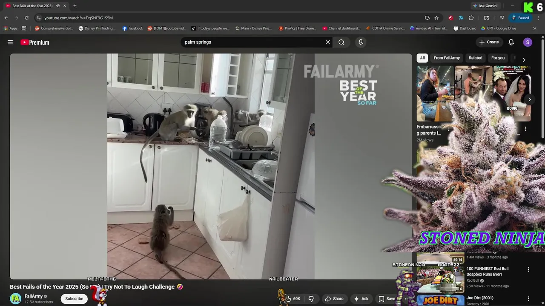Viewport: 545px width, 306px height.
Task: Open the If todays people we... bookmark
Action: click(x=210, y=28)
